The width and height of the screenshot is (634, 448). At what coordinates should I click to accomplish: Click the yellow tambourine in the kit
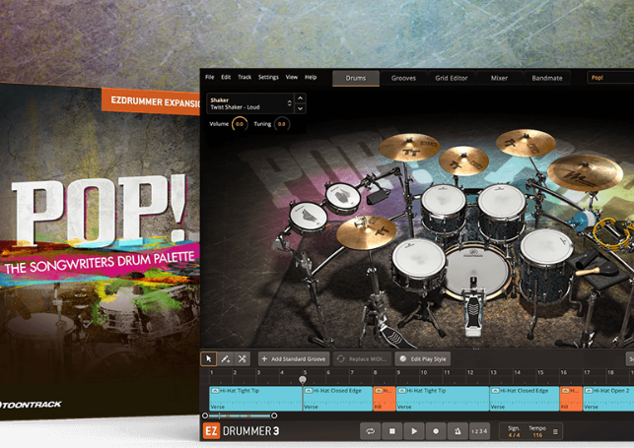coord(610,233)
